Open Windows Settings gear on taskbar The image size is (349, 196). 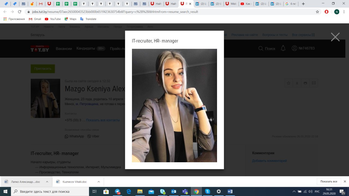click(219, 191)
